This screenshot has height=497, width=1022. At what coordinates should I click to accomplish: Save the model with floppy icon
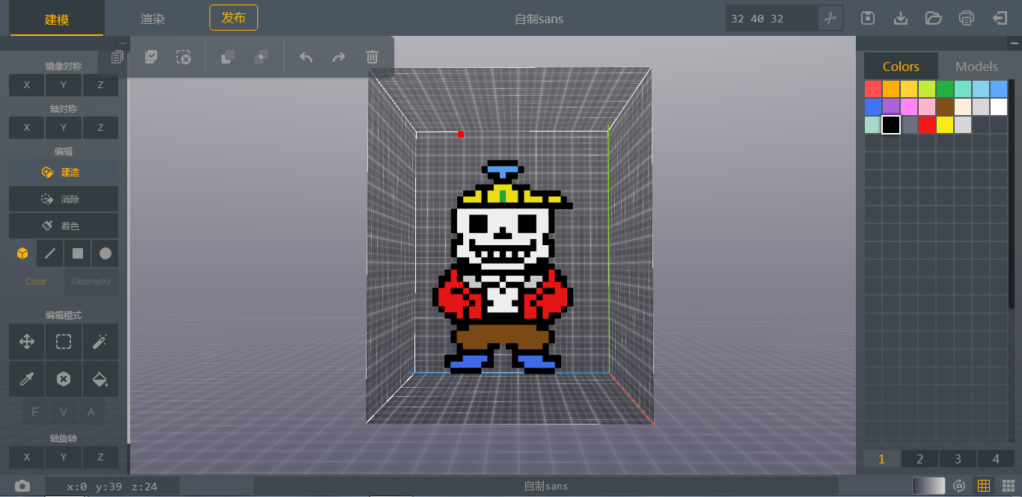(x=868, y=18)
